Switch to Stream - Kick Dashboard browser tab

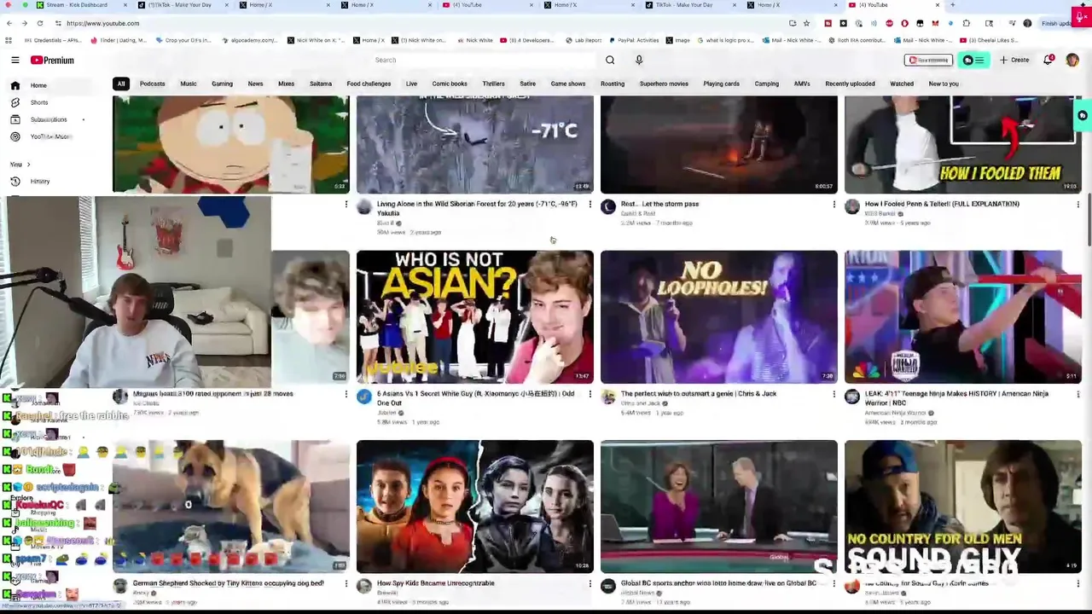(77, 5)
